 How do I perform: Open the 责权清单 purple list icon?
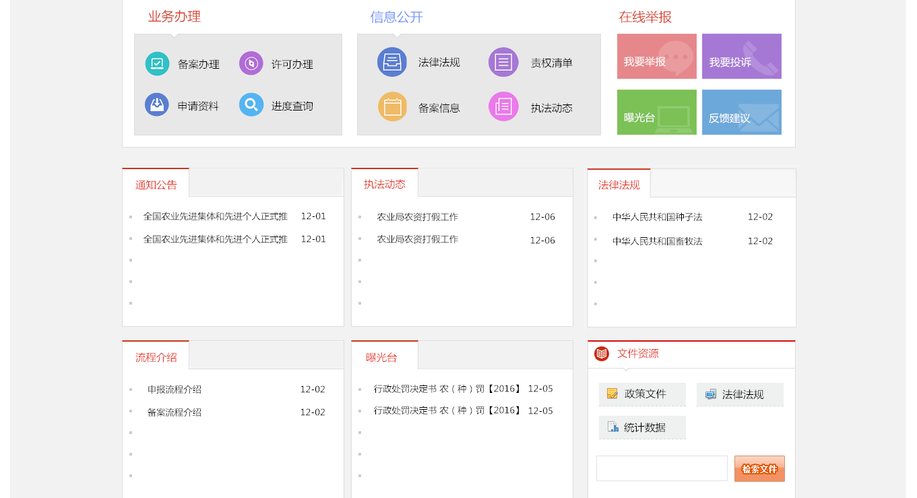[x=503, y=62]
